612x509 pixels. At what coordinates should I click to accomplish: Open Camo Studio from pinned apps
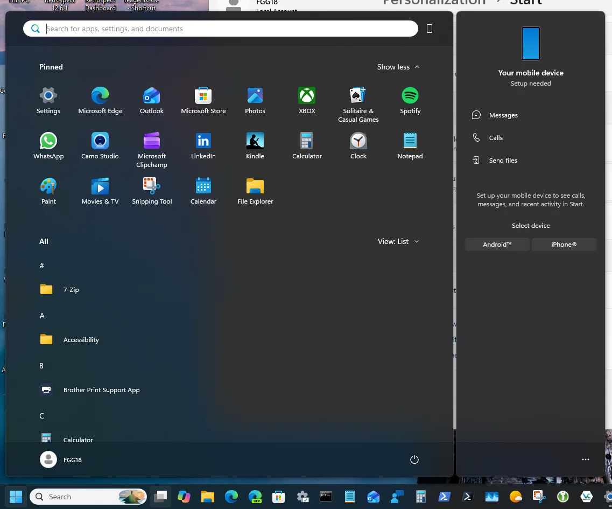tap(100, 146)
